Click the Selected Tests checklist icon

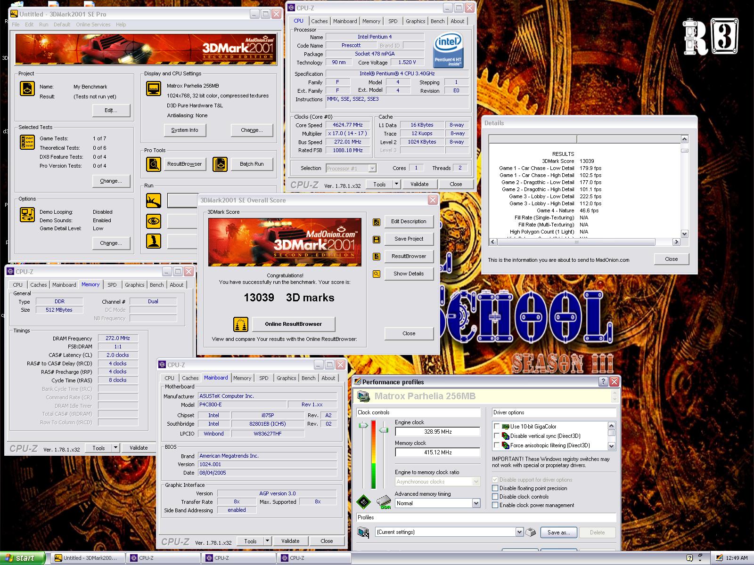27,142
